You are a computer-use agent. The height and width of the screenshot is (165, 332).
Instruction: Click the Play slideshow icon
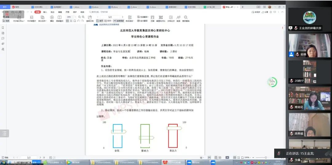click(x=52, y=17)
